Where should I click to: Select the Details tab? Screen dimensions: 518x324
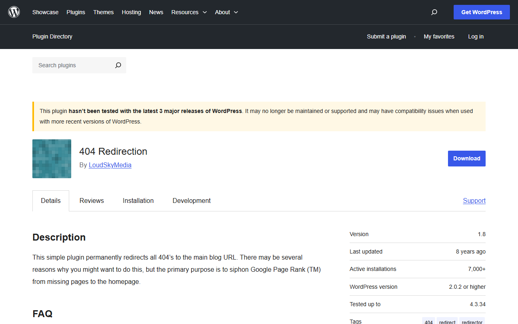(x=51, y=200)
